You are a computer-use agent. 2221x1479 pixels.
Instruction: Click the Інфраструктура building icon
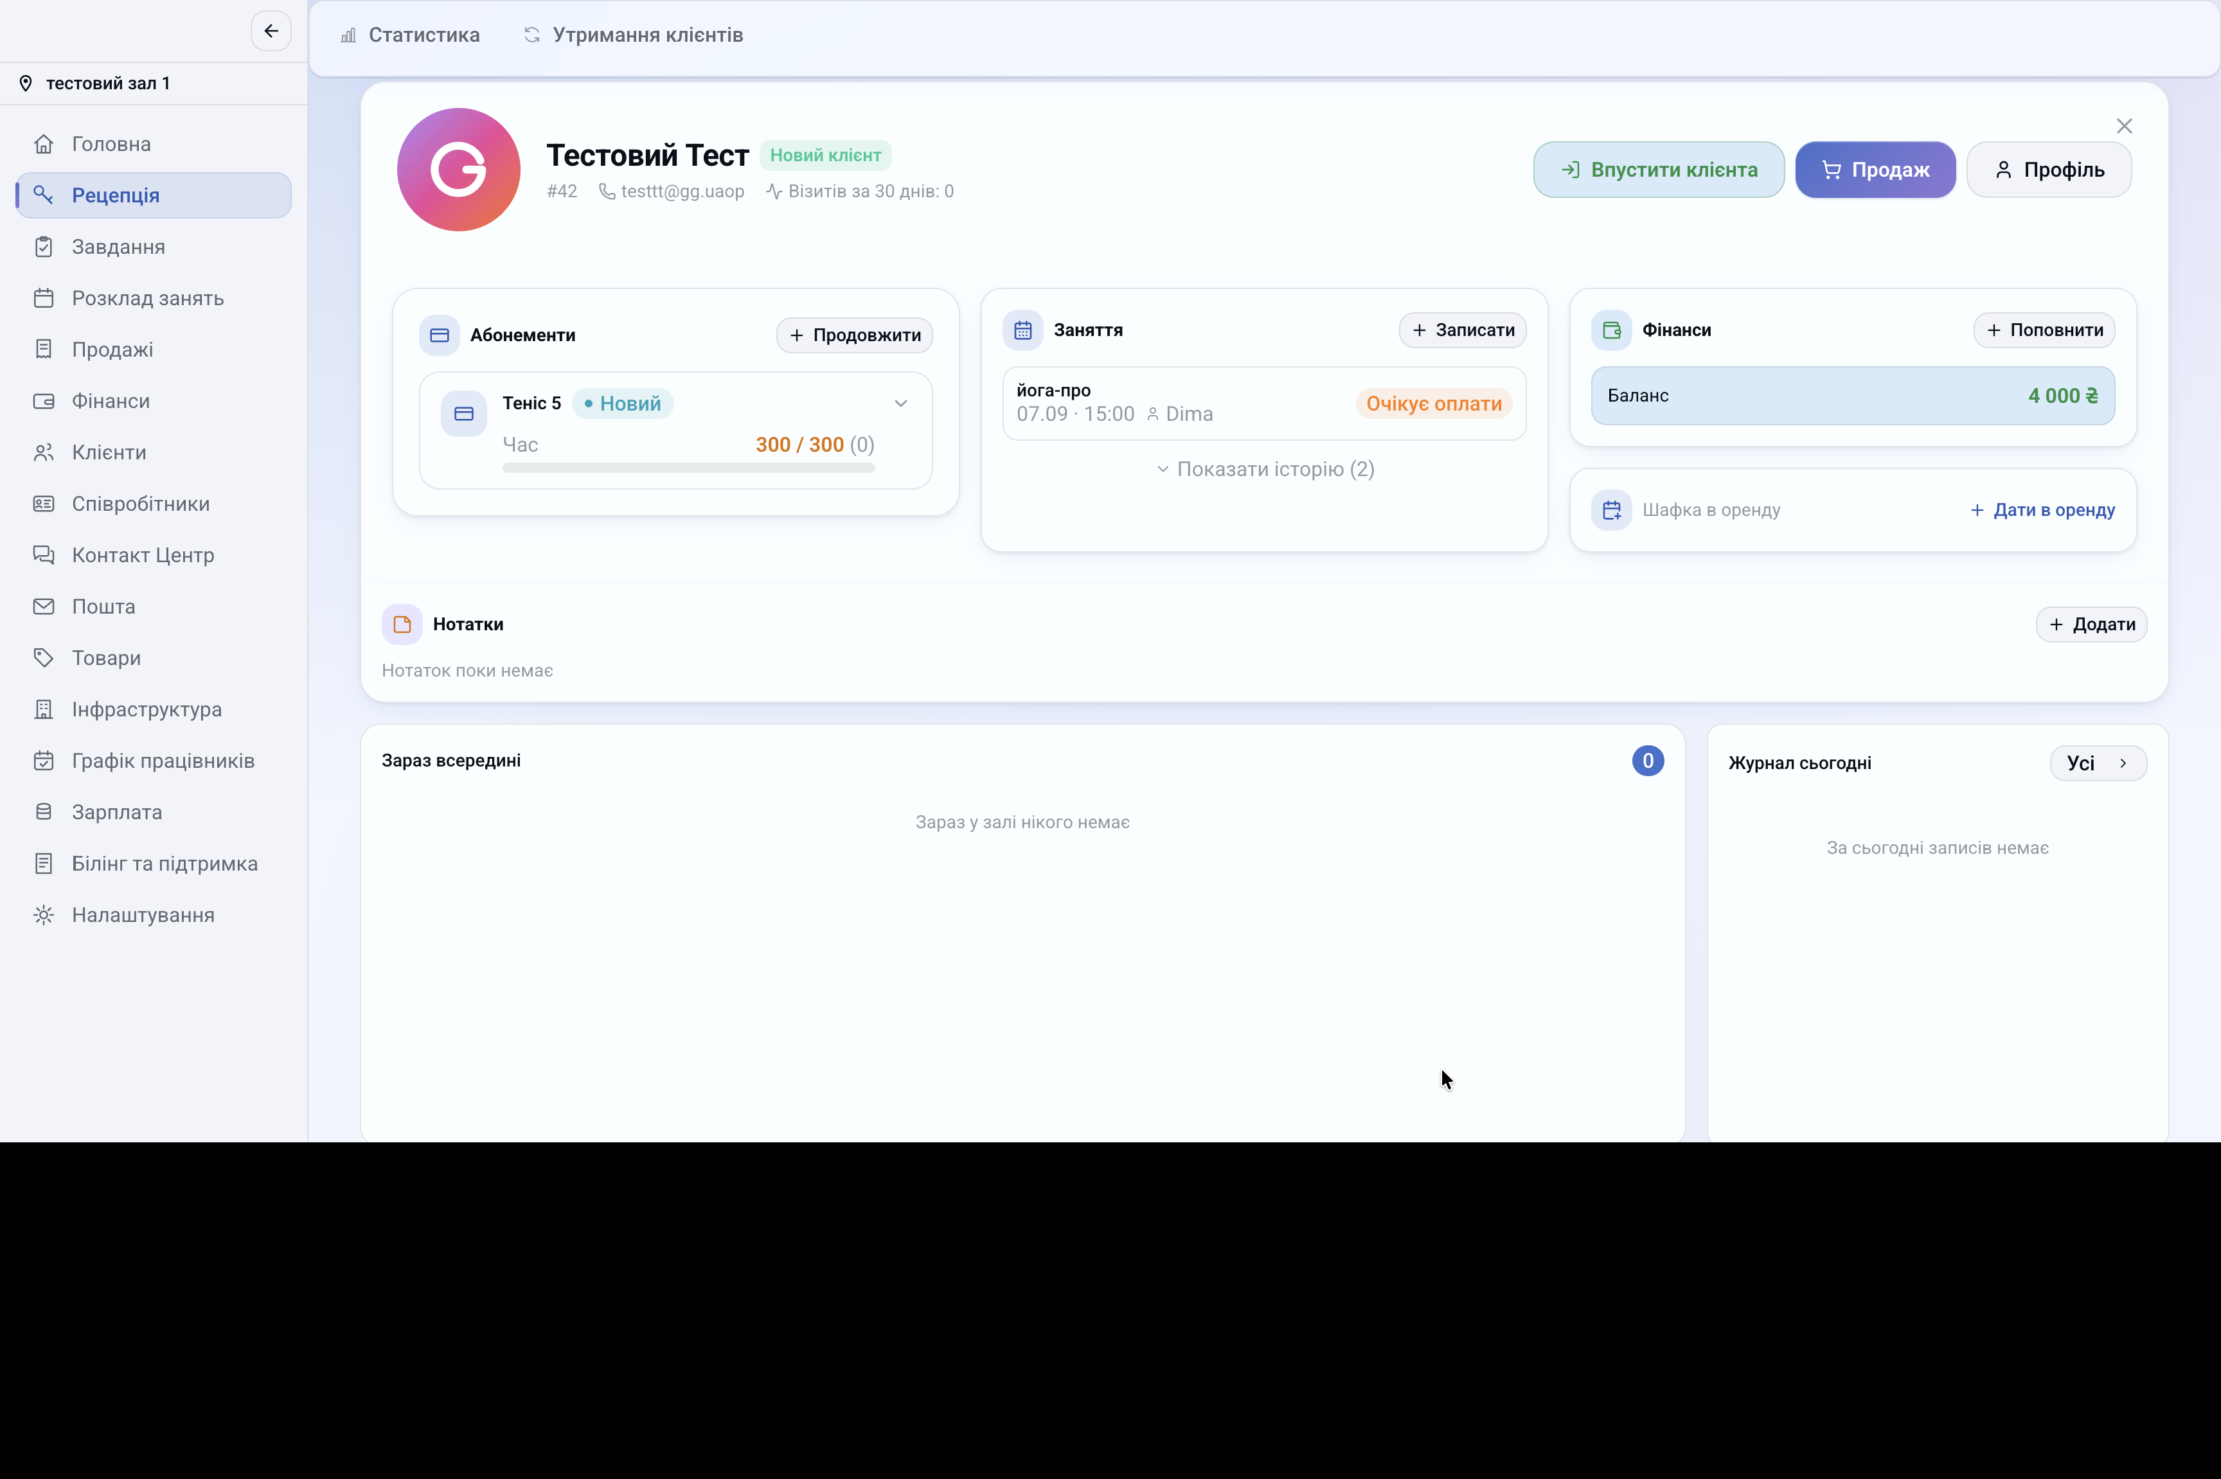pos(44,709)
